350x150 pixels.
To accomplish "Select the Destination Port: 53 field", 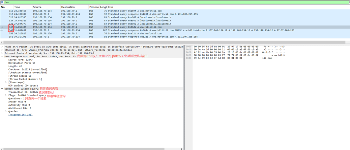I will click(21, 63).
